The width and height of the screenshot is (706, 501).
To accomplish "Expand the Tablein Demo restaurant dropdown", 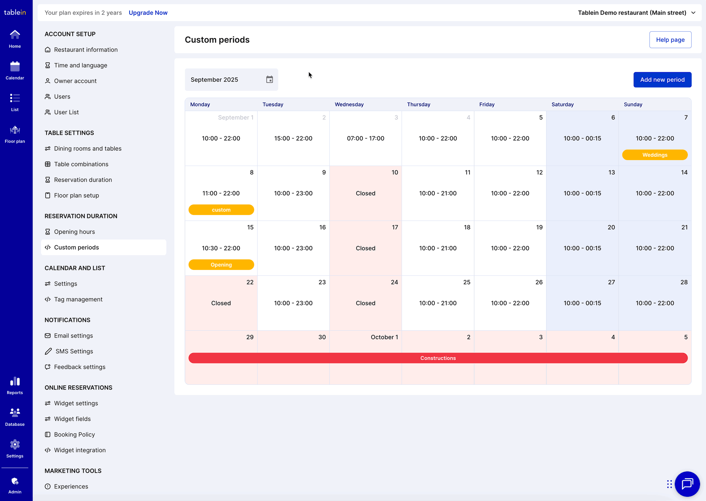I will (637, 13).
